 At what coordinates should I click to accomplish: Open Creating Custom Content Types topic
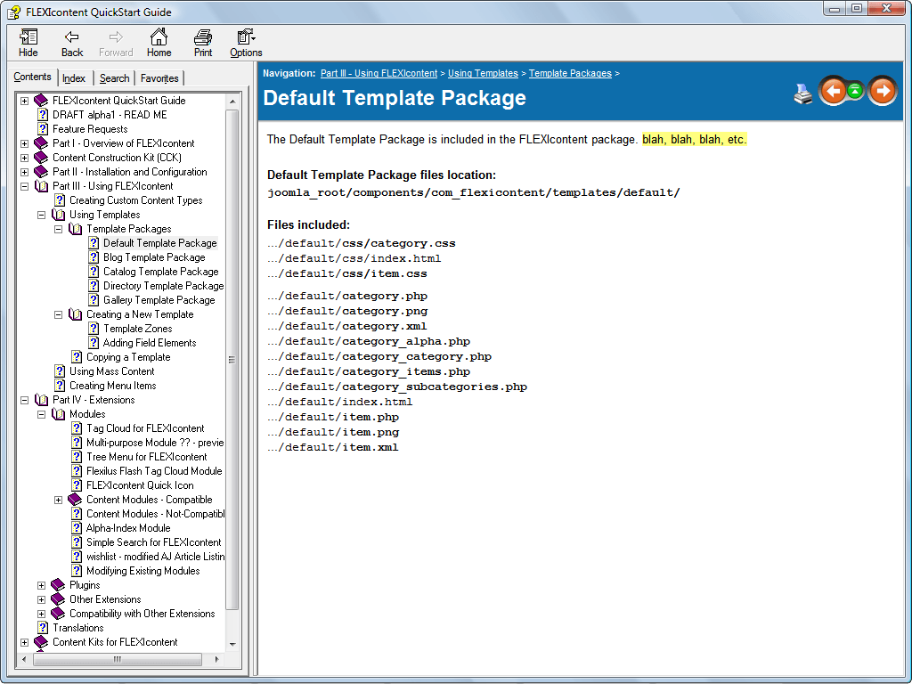coord(136,200)
